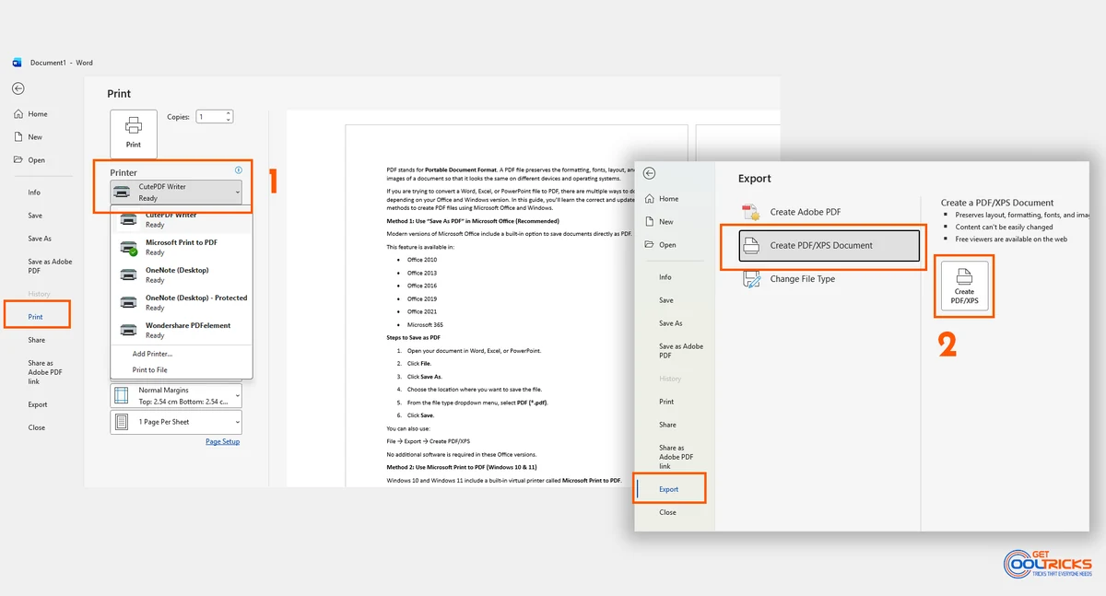This screenshot has height=596, width=1106.
Task: Click the printer properties info icon beside Printer
Action: pyautogui.click(x=239, y=170)
